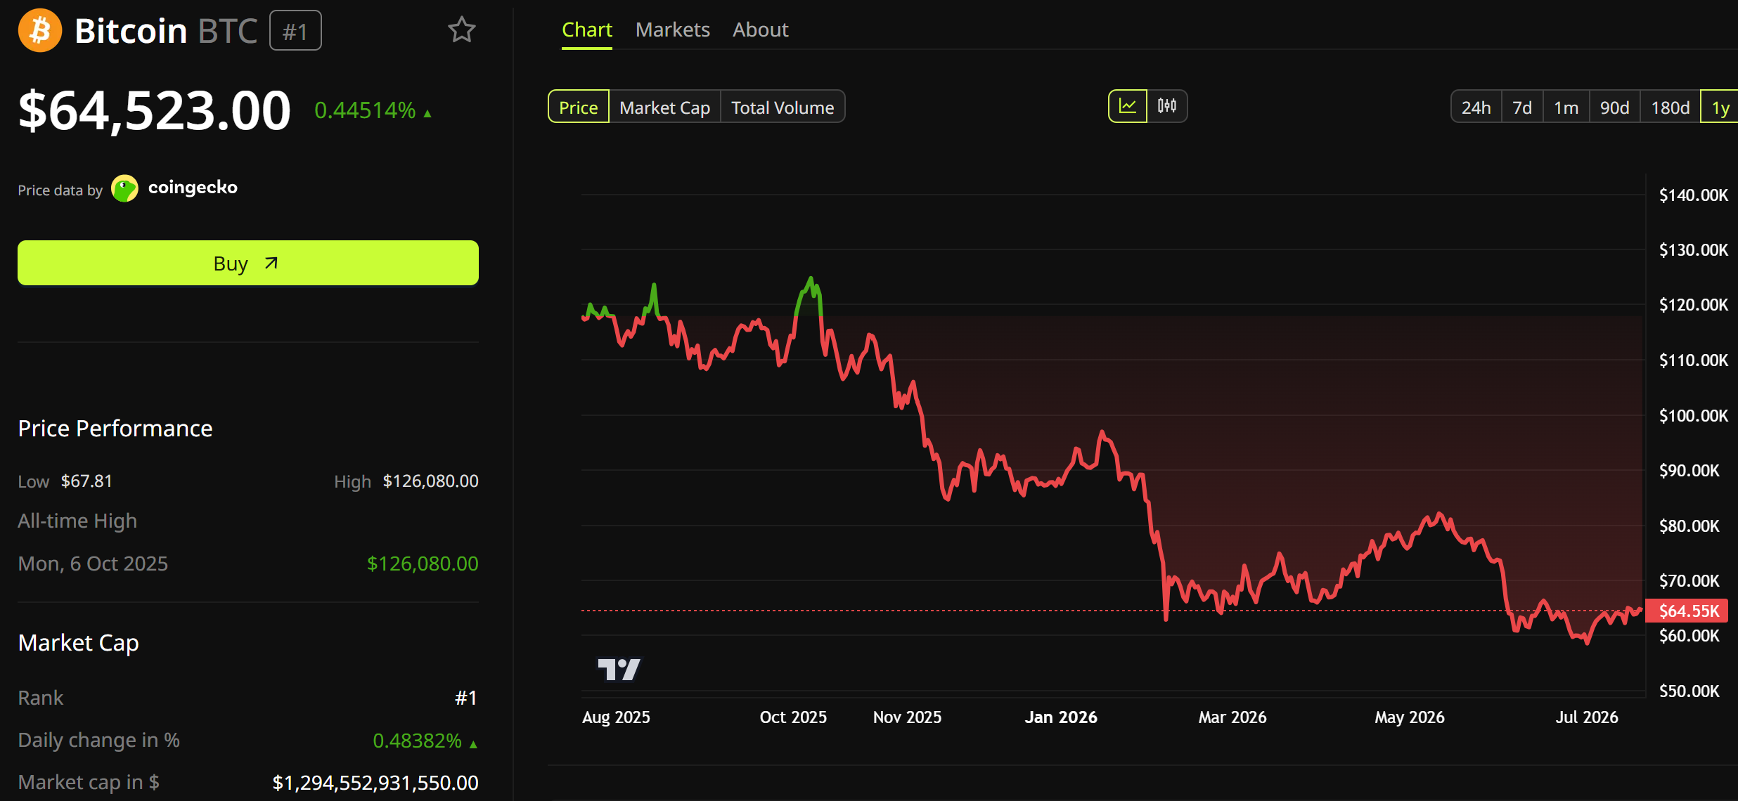This screenshot has height=801, width=1738.
Task: Click the #1 rank badge
Action: point(295,31)
